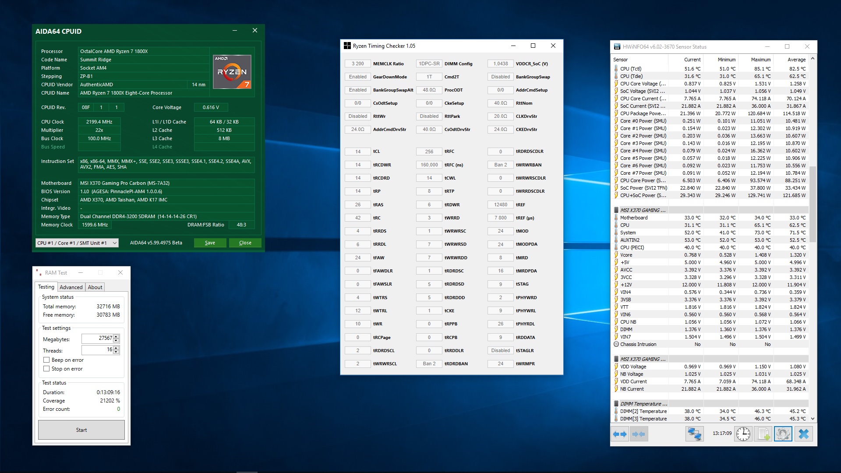Open About tab in RAM Test
The image size is (841, 473).
click(x=95, y=287)
